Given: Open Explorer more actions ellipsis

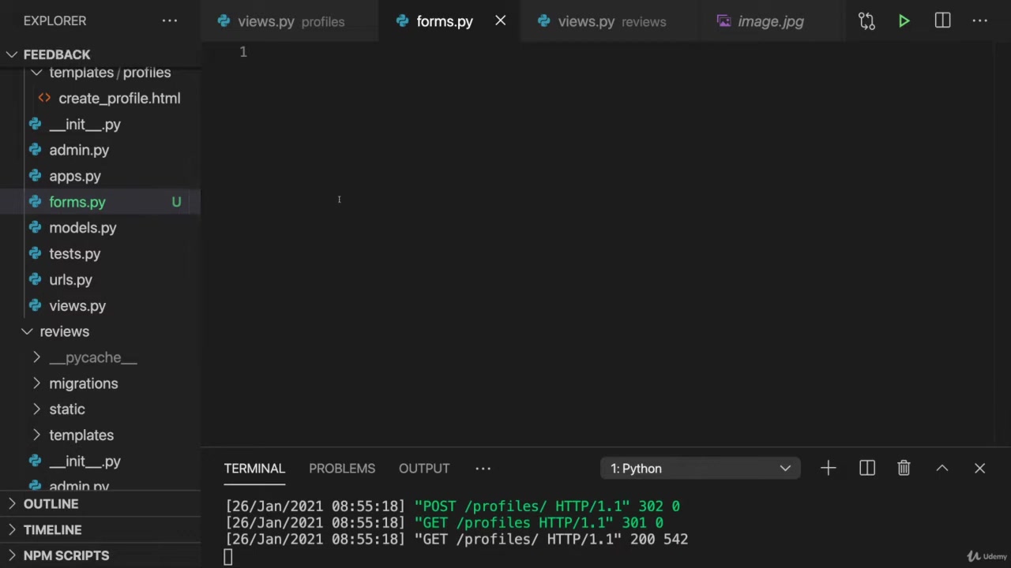Looking at the screenshot, I should [x=170, y=21].
